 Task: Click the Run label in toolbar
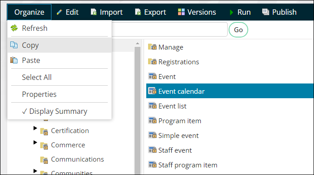pos(244,12)
